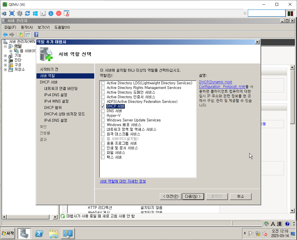The image size is (297, 240).
Task: Click the 시작 Start button
Action: tap(8, 233)
